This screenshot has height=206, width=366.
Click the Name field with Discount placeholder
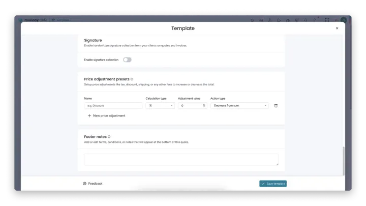click(x=113, y=106)
